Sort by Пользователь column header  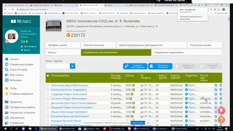60,76
